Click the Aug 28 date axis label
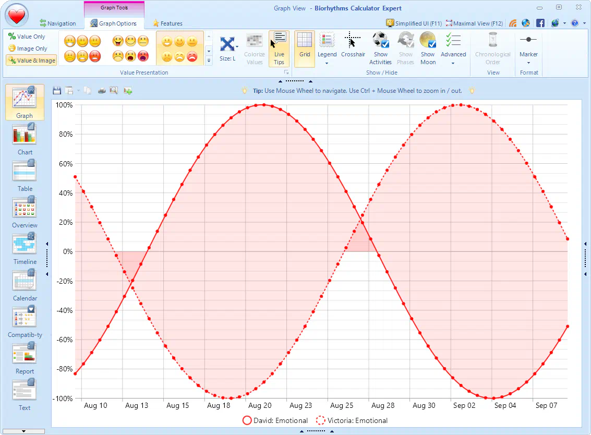This screenshot has width=591, height=435. point(382,405)
